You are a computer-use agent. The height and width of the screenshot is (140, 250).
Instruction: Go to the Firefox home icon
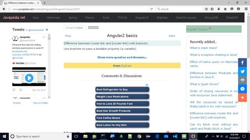pos(225,9)
